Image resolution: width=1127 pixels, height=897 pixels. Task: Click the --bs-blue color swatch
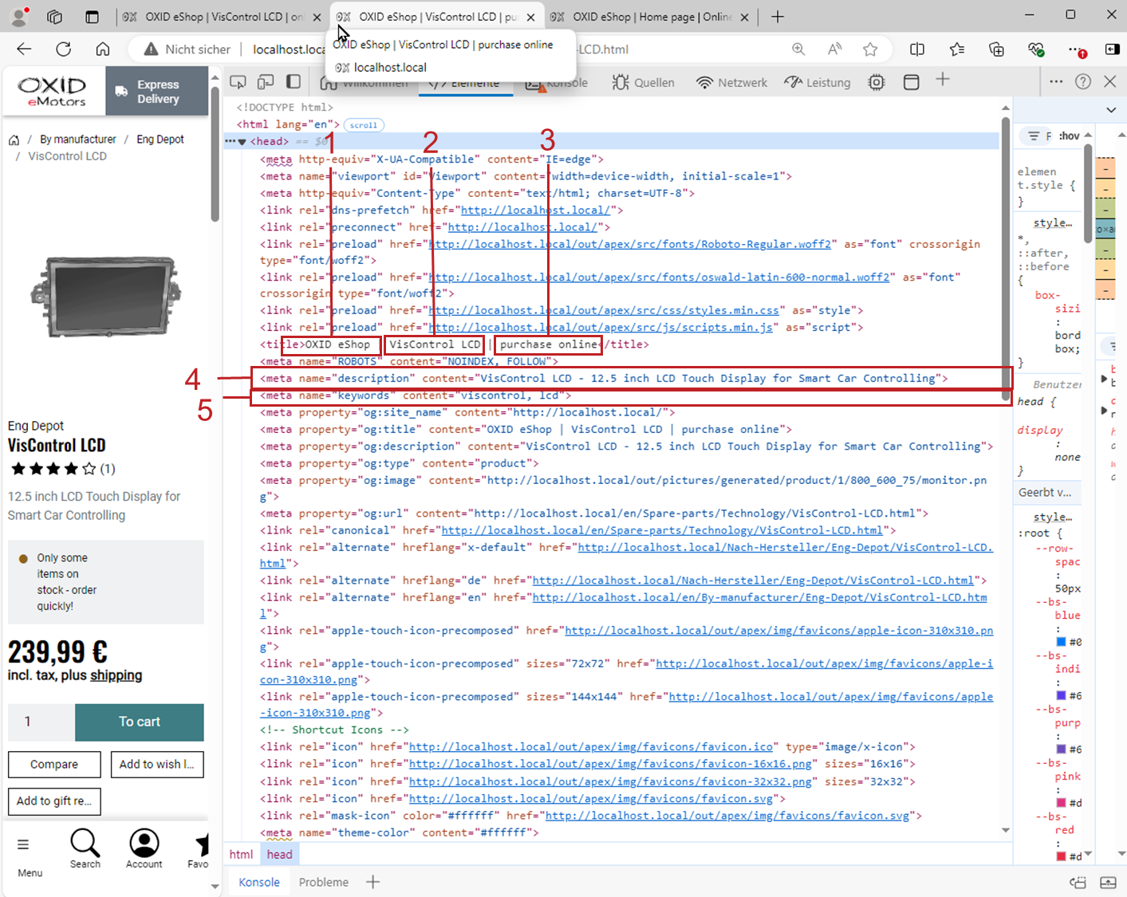coord(1061,642)
